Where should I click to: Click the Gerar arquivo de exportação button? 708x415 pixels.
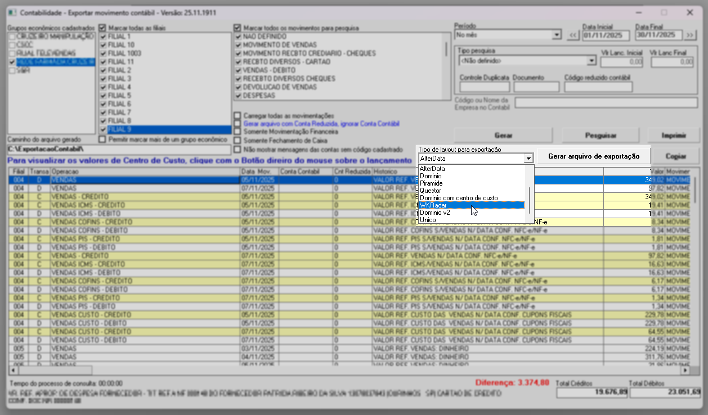pos(594,156)
